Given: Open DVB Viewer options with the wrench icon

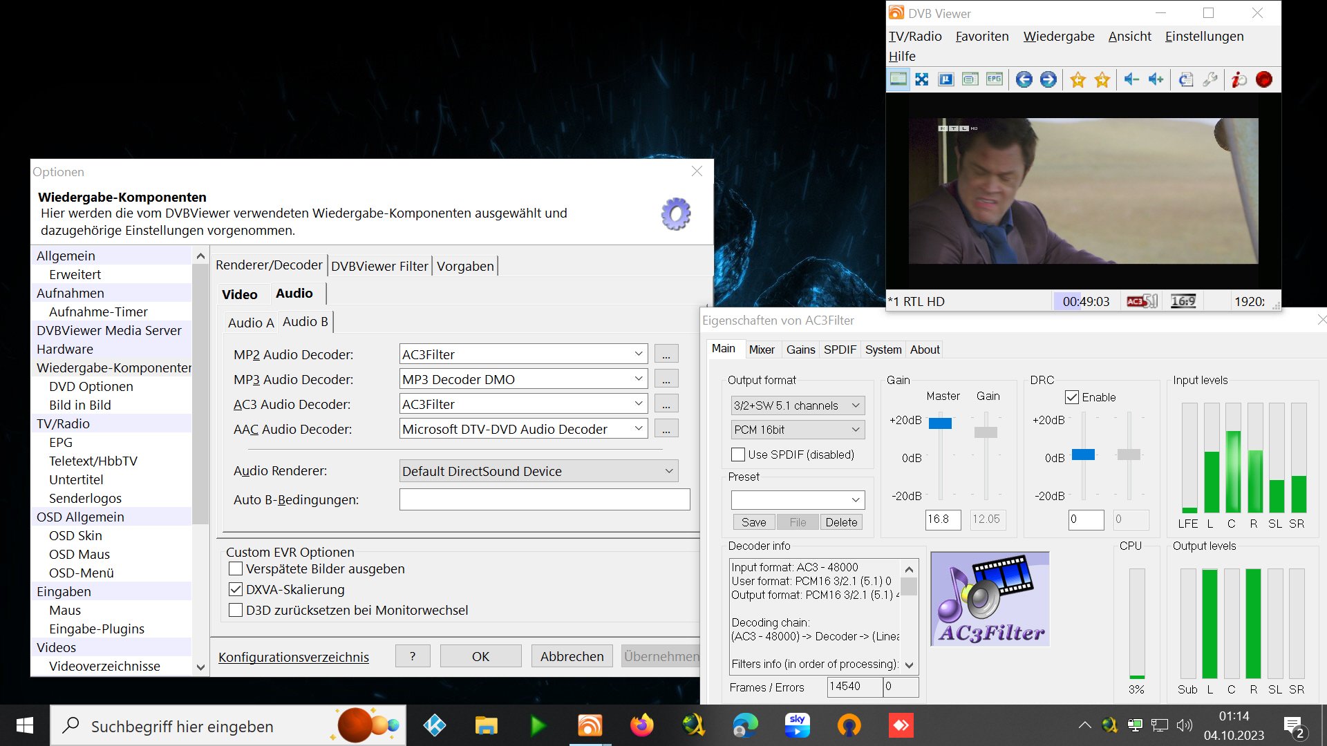Looking at the screenshot, I should pyautogui.click(x=1210, y=79).
